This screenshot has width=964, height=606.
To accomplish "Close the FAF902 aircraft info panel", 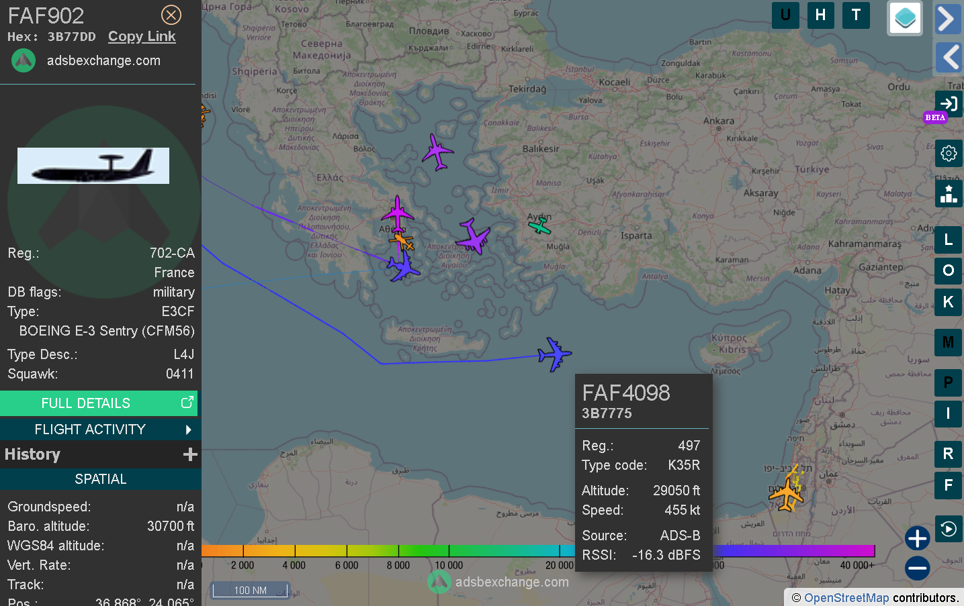I will point(171,15).
